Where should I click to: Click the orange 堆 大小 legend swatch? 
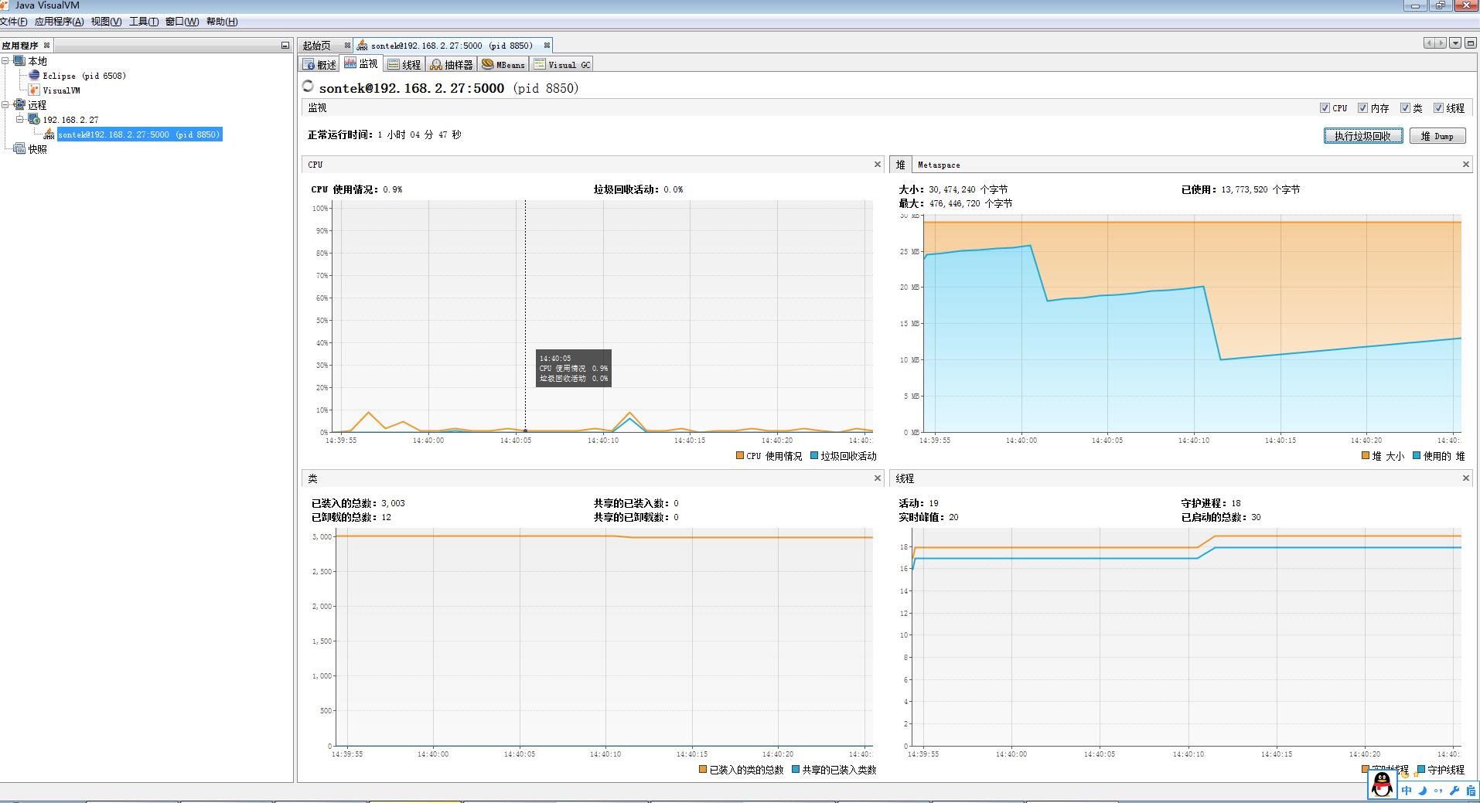click(1366, 456)
